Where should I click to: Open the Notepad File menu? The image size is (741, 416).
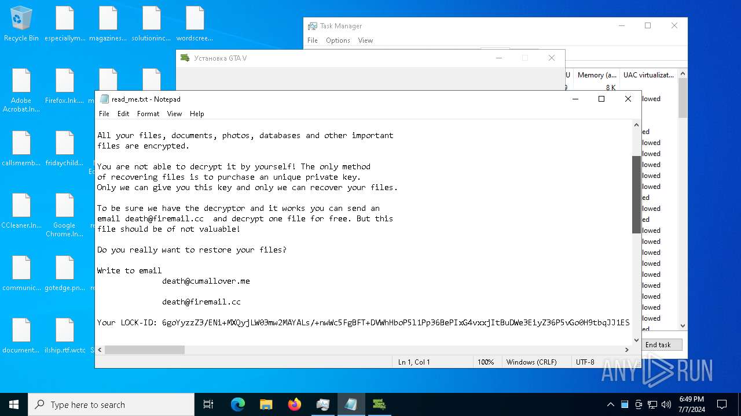pyautogui.click(x=104, y=114)
